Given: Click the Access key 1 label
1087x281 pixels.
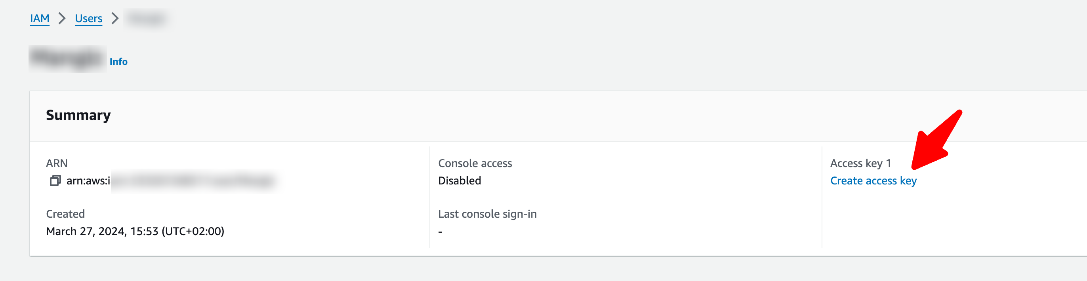Looking at the screenshot, I should 860,163.
